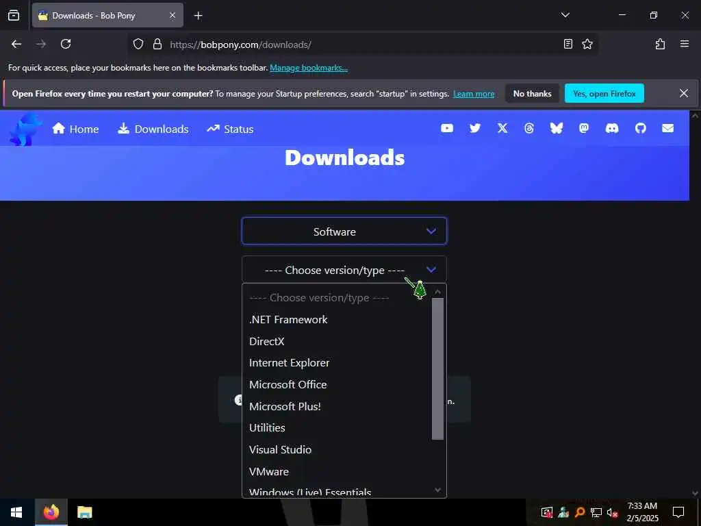Open the Windows Start menu
Screen dimensions: 701x526
16,512
